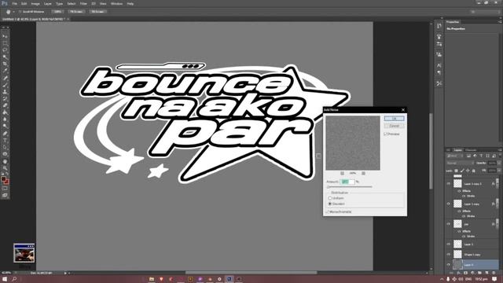Open the Paragraph panel dock icon
The height and width of the screenshot is (283, 503).
point(439,73)
